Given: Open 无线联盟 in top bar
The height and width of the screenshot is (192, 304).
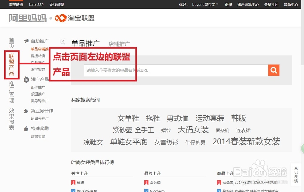Looking at the screenshot, I should (x=57, y=5).
